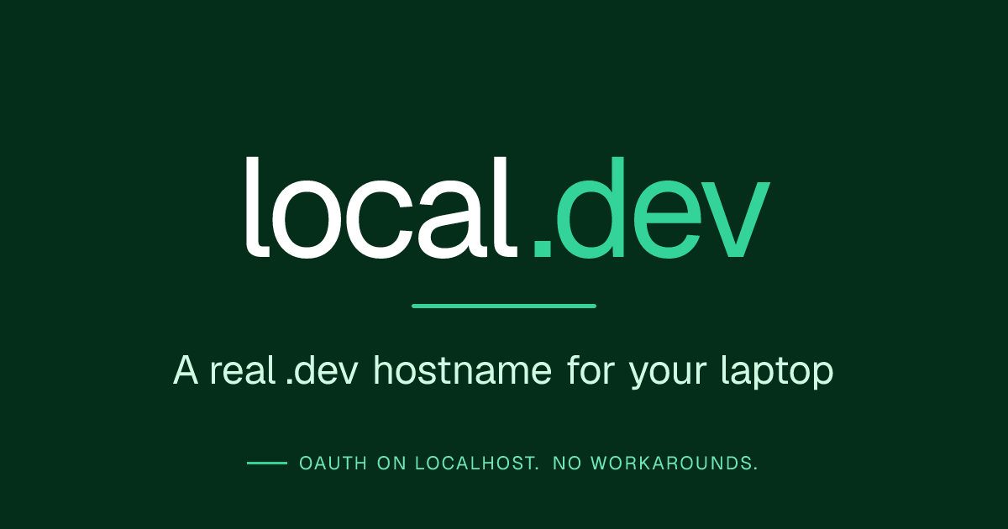
Task: Click the text "OAUTH ON LOCALHOST. NO WORKAROUNDS."
Action: (x=528, y=464)
